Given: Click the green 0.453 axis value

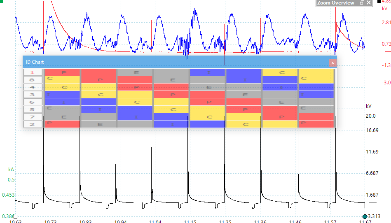Looking at the screenshot, I should [8, 195].
